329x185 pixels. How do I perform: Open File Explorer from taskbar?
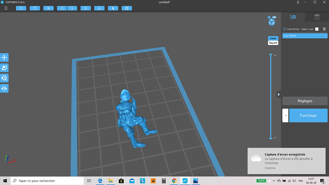click(x=110, y=181)
